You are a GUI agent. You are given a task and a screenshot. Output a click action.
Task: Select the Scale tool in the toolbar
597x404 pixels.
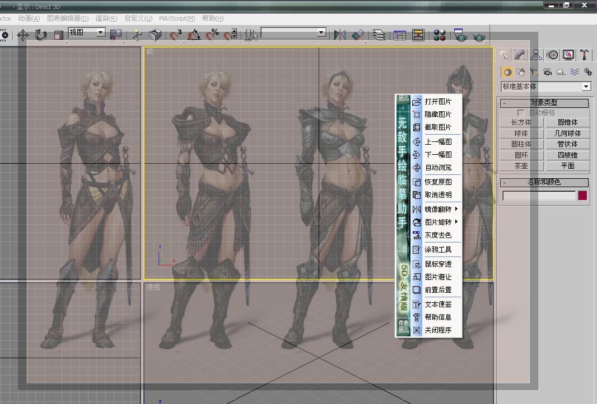coord(58,35)
